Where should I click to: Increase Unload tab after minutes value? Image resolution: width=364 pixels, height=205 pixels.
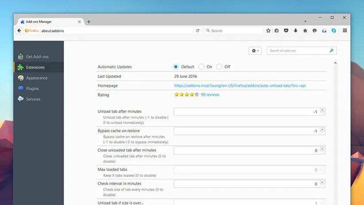point(322,110)
